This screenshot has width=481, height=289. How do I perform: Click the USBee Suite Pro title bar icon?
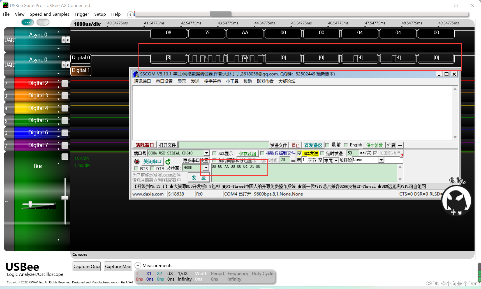tap(6, 5)
